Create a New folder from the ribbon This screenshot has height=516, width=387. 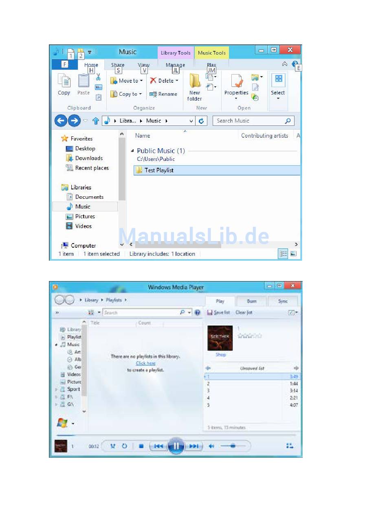tap(195, 87)
